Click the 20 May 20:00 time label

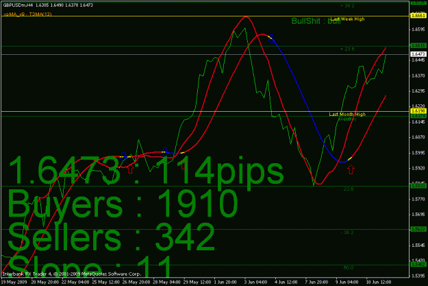point(45,282)
